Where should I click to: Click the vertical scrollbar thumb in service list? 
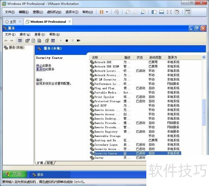204,112
